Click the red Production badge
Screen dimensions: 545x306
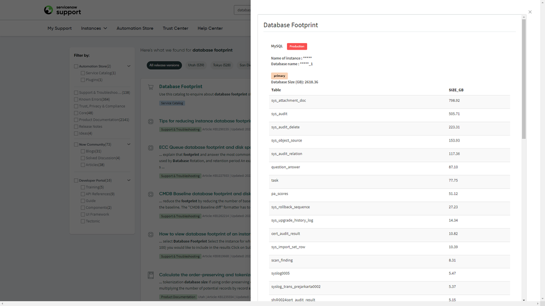[x=297, y=46]
